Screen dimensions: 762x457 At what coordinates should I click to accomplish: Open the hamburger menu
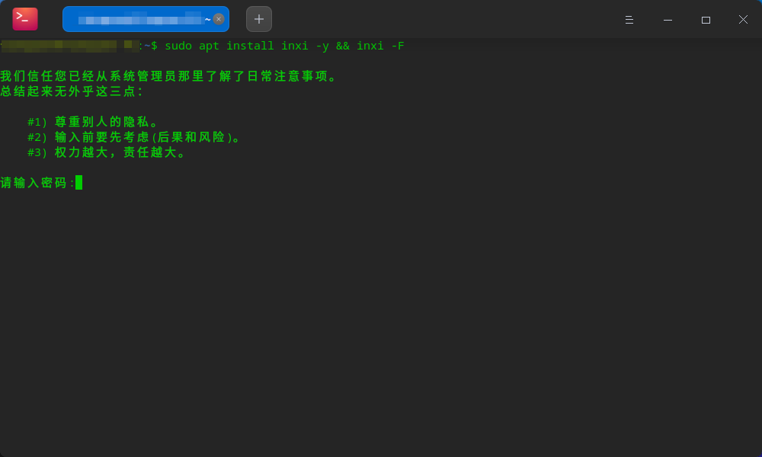[629, 19]
